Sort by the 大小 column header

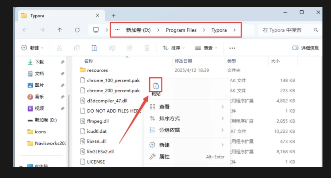pos(275,61)
